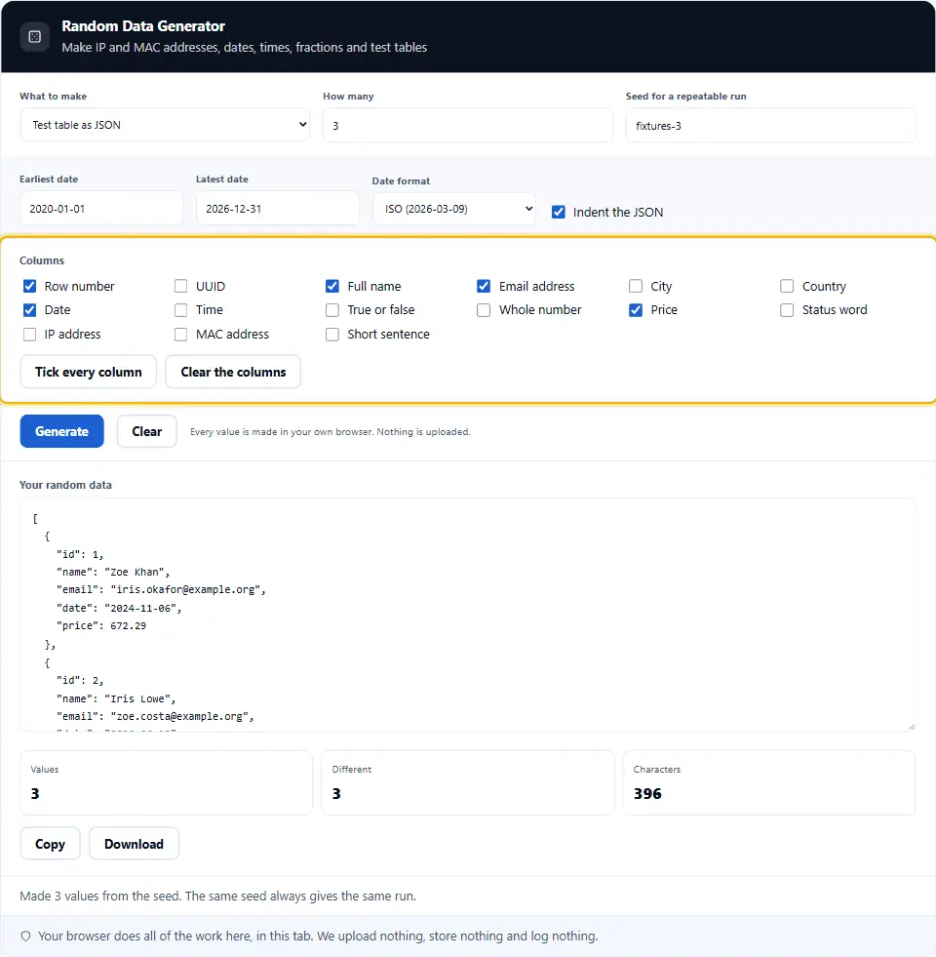This screenshot has height=957, width=936.
Task: Enable the Whole number column
Action: pos(484,310)
